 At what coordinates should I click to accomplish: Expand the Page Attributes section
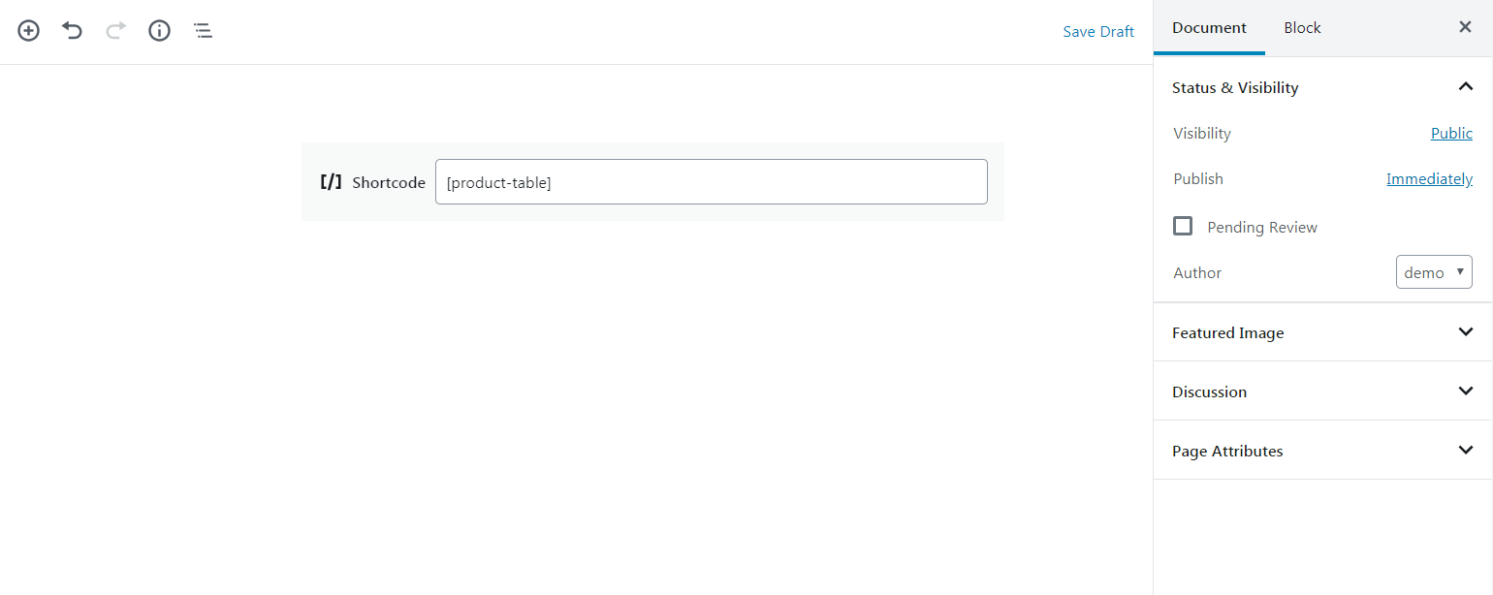click(1465, 450)
